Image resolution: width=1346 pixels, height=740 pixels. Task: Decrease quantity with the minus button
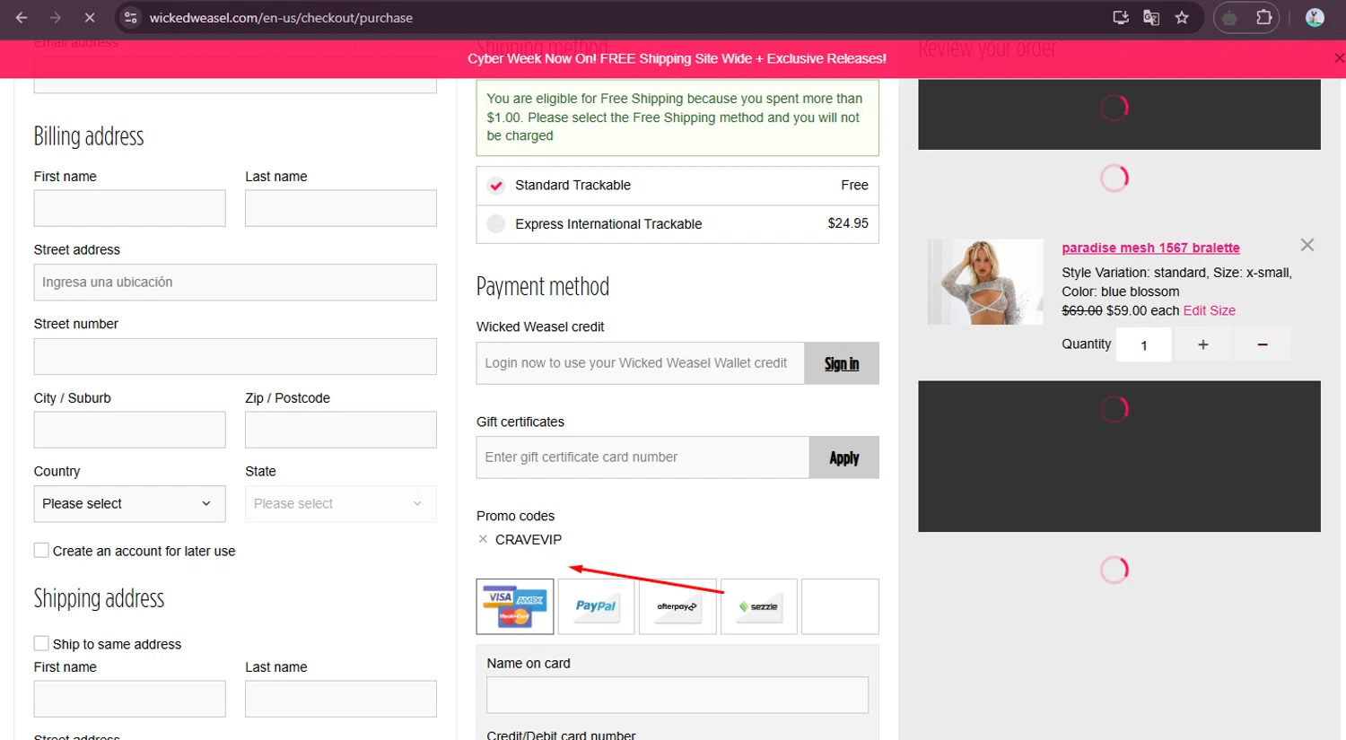pyautogui.click(x=1263, y=344)
